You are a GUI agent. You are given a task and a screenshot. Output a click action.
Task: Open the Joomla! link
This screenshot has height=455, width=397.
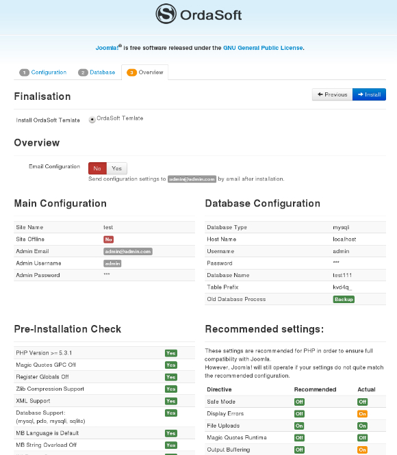107,48
